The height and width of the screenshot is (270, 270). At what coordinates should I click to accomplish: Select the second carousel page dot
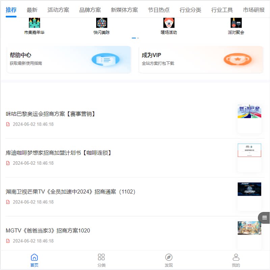tap(138, 38)
